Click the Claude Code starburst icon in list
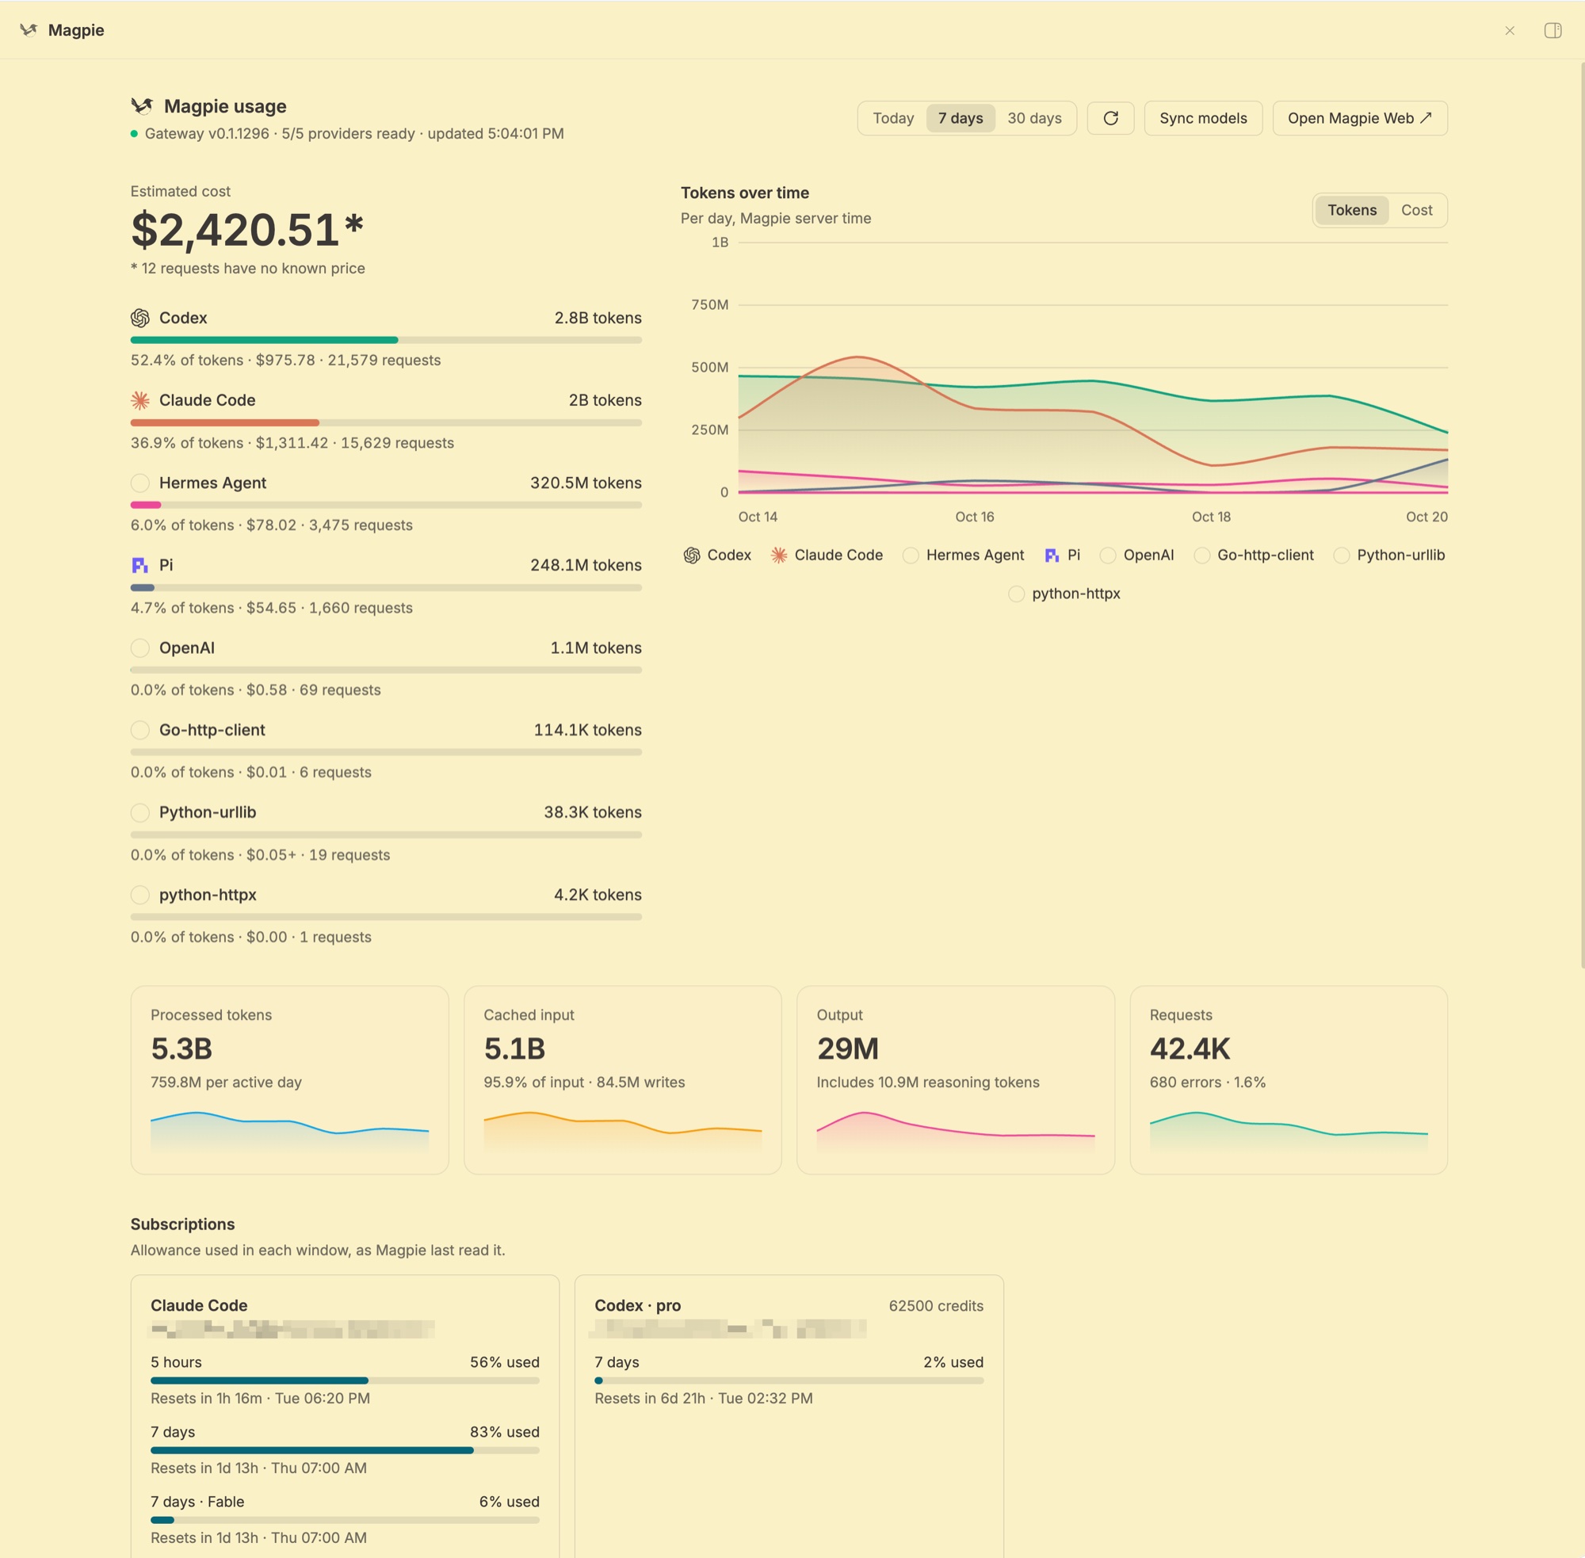The width and height of the screenshot is (1585, 1558). (140, 400)
